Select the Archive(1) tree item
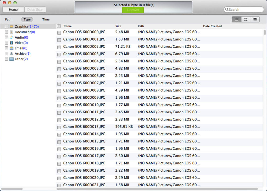267x191 pixels. [x=23, y=54]
